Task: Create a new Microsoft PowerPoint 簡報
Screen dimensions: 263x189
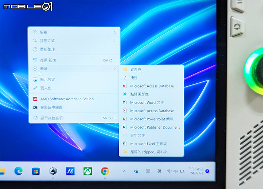Action: pyautogui.click(x=152, y=119)
